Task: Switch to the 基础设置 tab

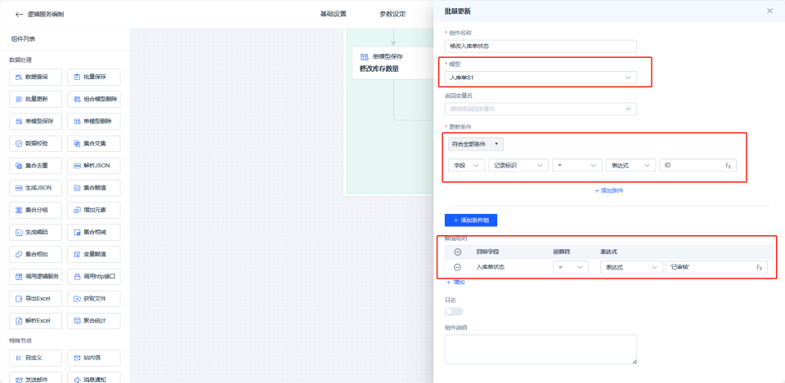Action: (333, 14)
